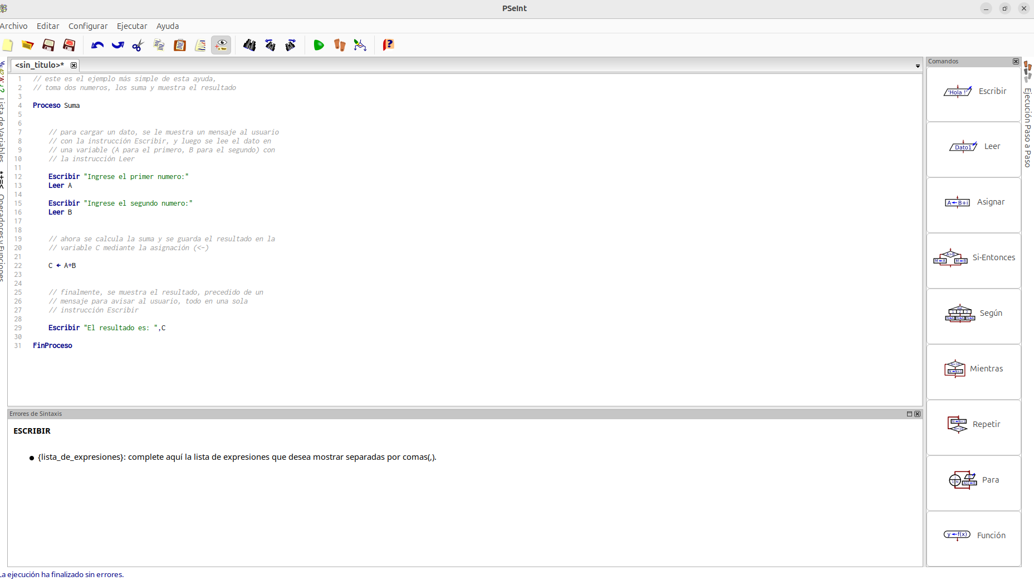Close the <sin_titulo> tab
Screen dimensions: 1034x581
[x=73, y=65]
